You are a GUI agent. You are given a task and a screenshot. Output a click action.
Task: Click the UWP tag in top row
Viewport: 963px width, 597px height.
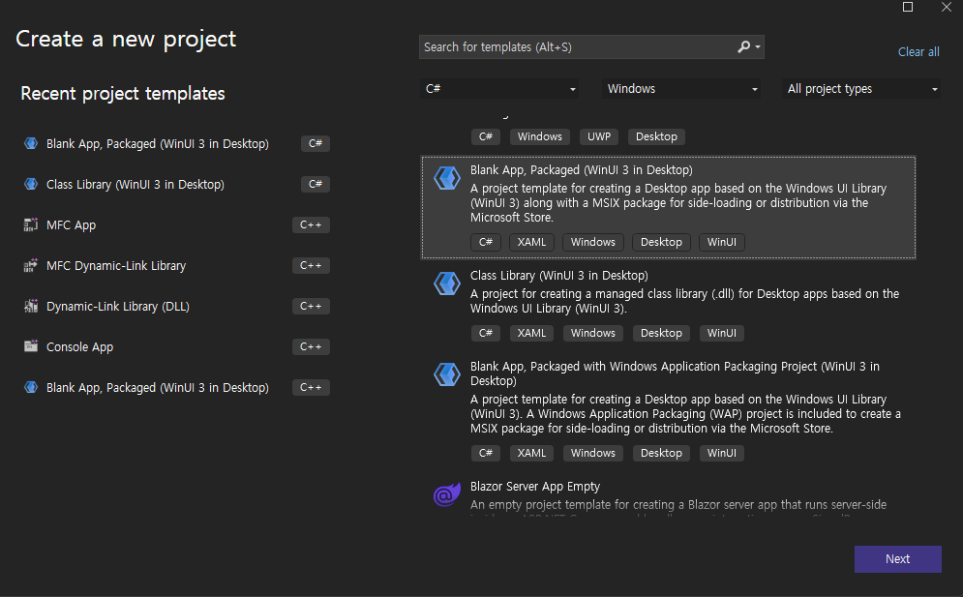[x=599, y=136]
